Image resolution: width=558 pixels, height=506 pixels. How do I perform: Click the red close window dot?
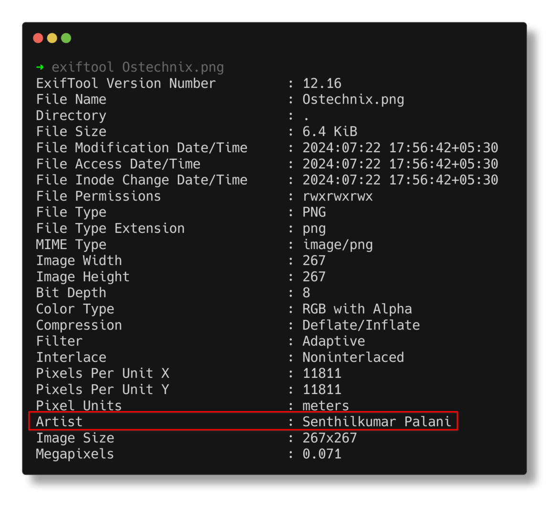click(x=38, y=38)
